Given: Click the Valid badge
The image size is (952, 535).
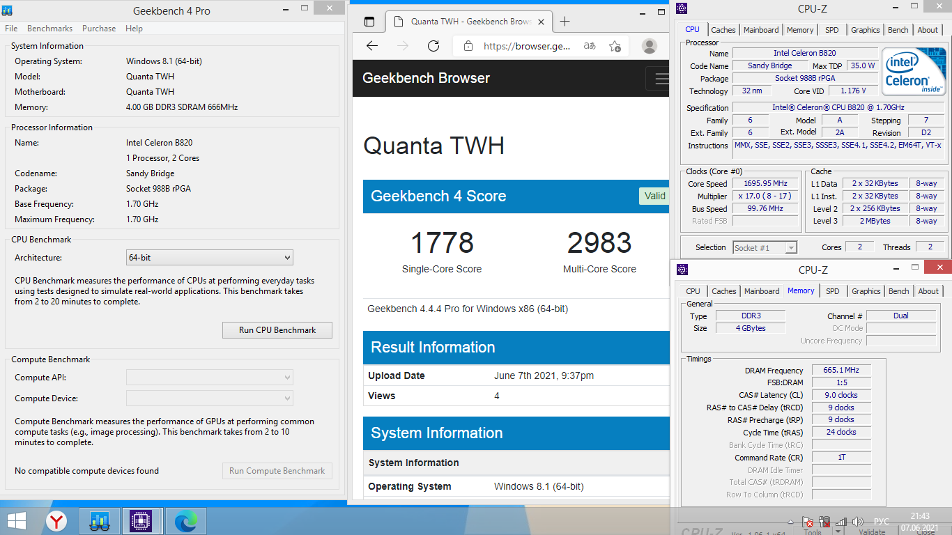Looking at the screenshot, I should [x=654, y=196].
